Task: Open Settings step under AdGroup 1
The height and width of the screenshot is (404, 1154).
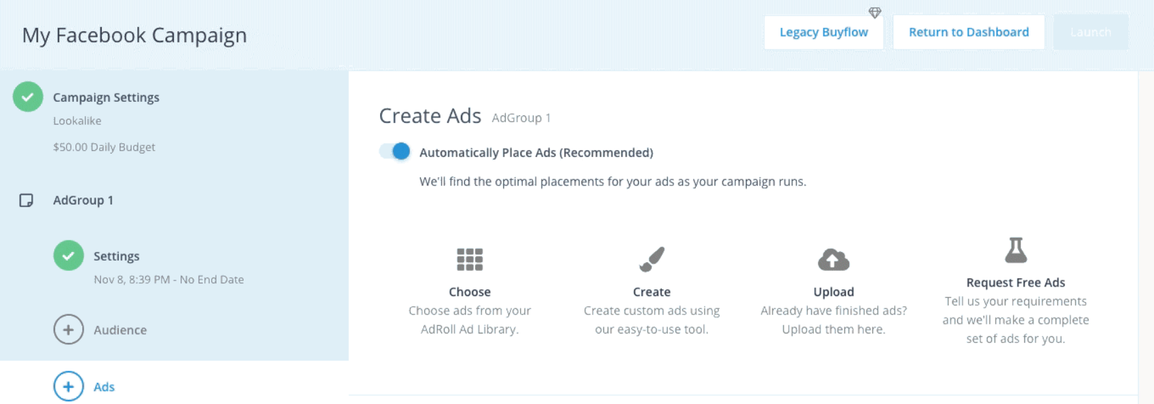Action: click(116, 256)
